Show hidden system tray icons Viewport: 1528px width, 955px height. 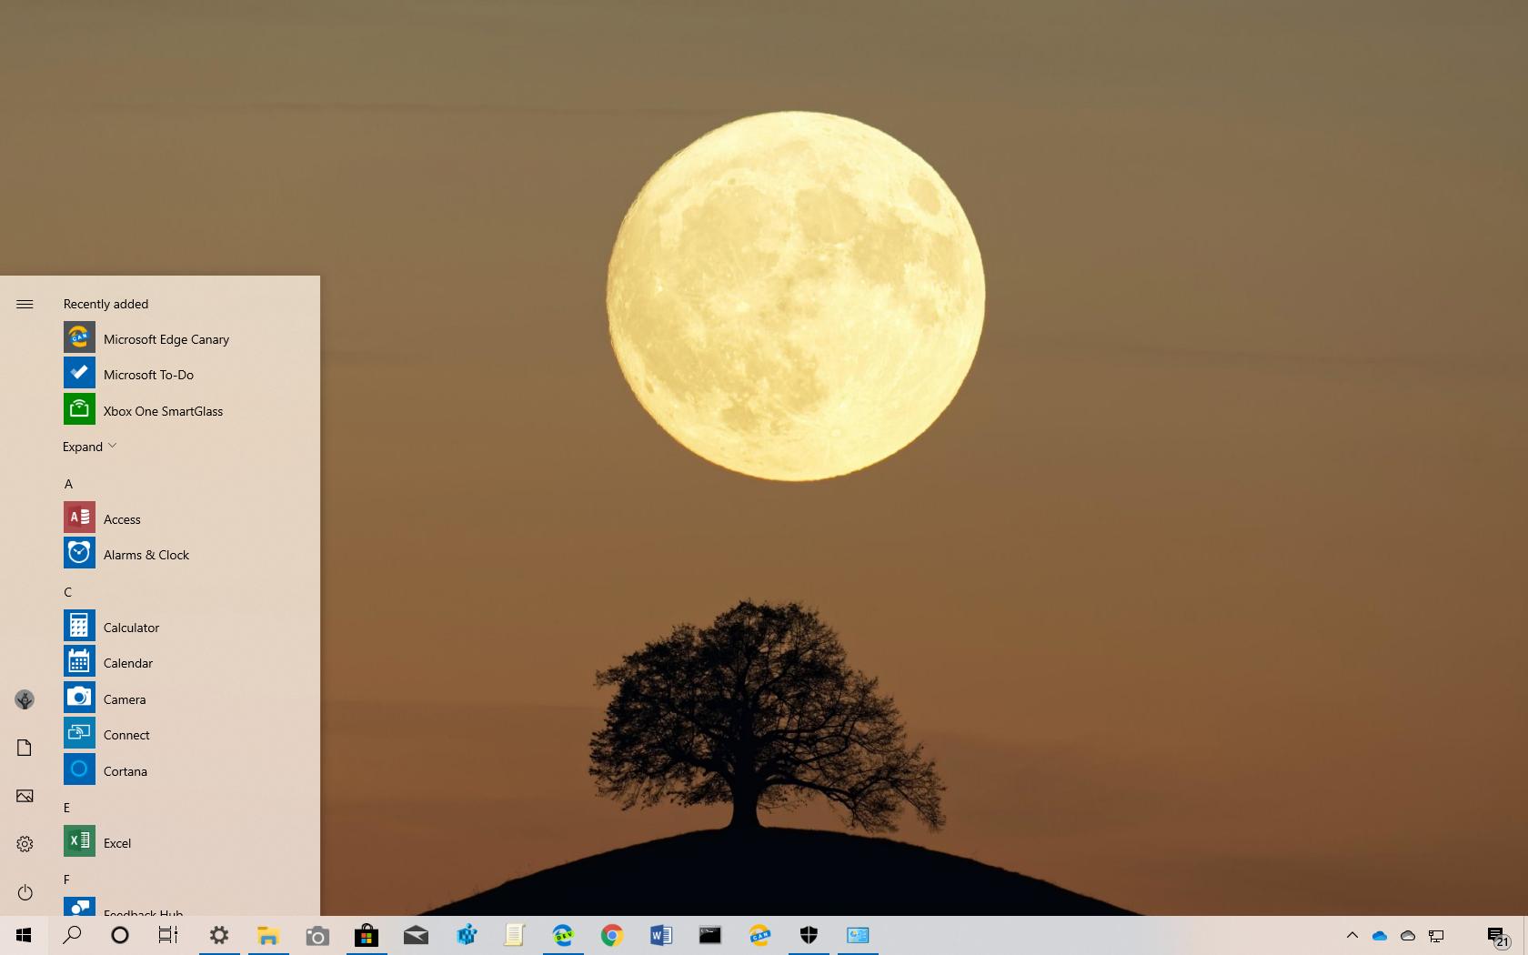(x=1352, y=935)
